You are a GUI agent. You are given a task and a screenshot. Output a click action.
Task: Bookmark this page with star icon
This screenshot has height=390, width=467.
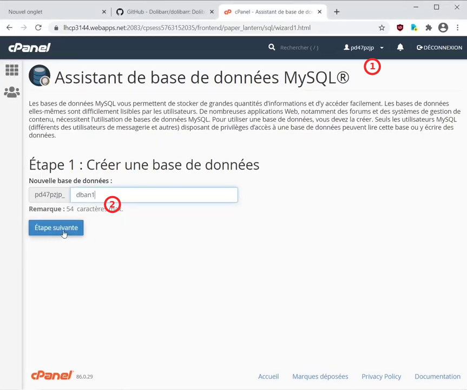pyautogui.click(x=382, y=28)
